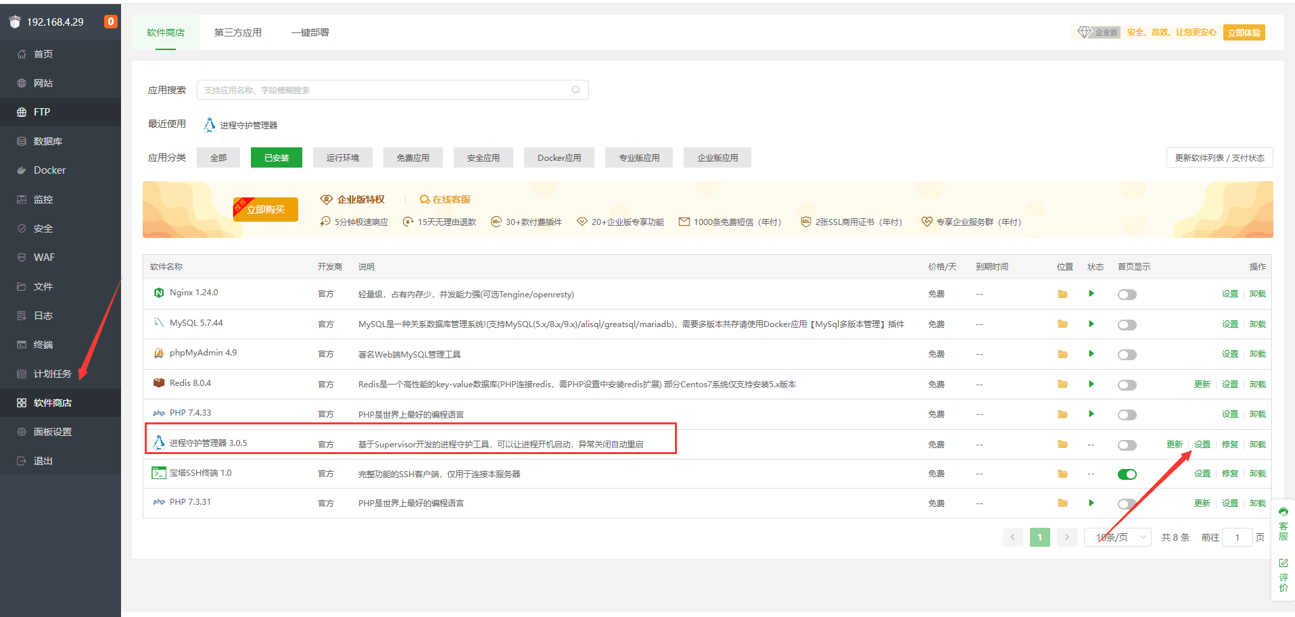Viewport: 1295px width, 617px height.
Task: Click 更新 for Redis 8.0.4
Action: [1202, 384]
